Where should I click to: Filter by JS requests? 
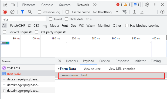29,26
